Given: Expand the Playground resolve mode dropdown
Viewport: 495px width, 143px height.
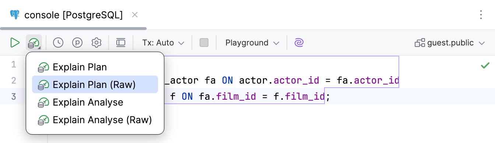Looking at the screenshot, I should pyautogui.click(x=252, y=43).
